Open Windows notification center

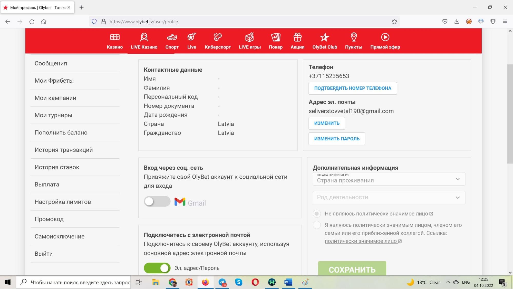coord(502,282)
